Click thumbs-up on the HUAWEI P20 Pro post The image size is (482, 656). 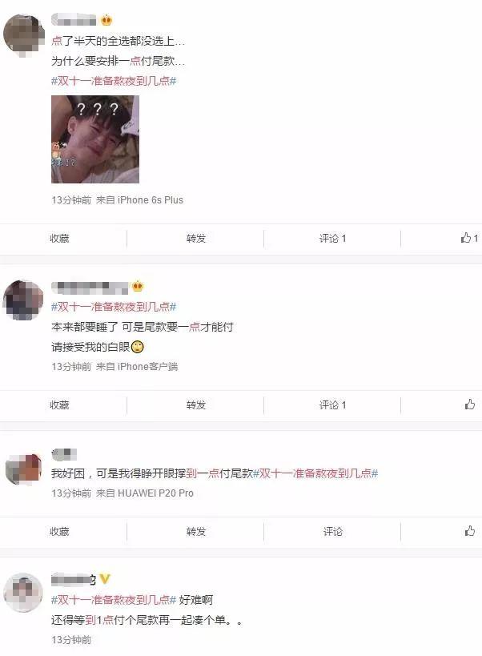[469, 531]
